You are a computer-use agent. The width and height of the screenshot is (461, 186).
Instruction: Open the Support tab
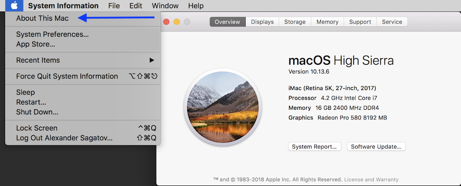(360, 22)
